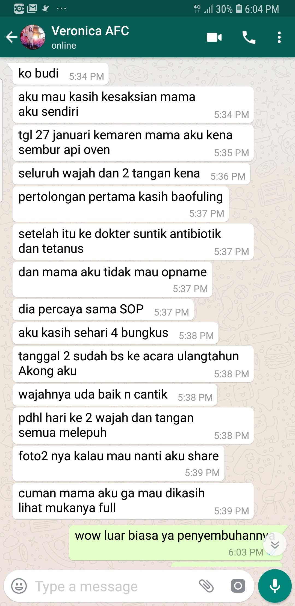Screen dimensions: 295x606
Task: Jump to latest messages with double-chevron button
Action: pyautogui.click(x=275, y=544)
